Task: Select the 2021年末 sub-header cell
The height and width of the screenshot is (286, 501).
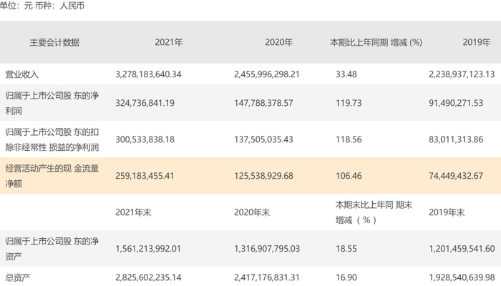Action: [134, 212]
